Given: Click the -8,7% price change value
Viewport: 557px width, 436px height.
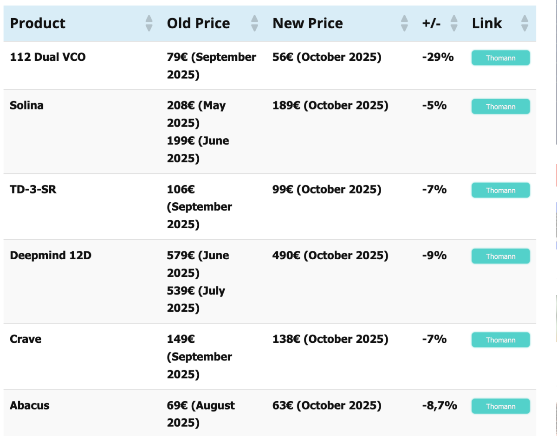Looking at the screenshot, I should click(x=440, y=405).
